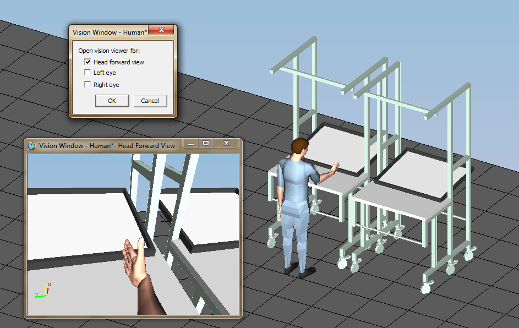Minimize the Head Forward View window
The height and width of the screenshot is (328, 519).
coord(191,144)
